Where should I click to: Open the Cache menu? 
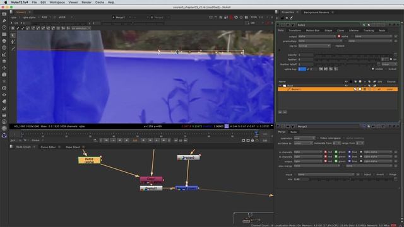100,3
